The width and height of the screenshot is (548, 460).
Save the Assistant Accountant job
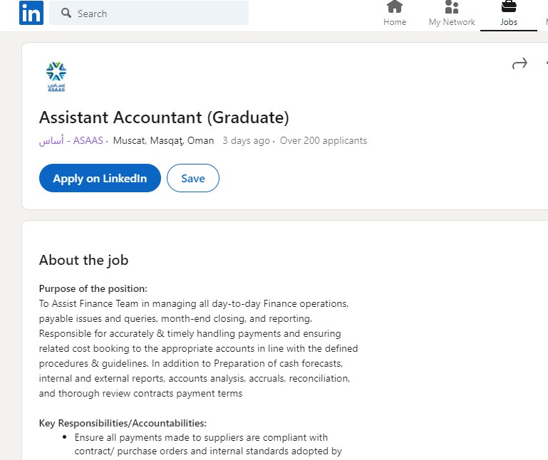click(193, 178)
